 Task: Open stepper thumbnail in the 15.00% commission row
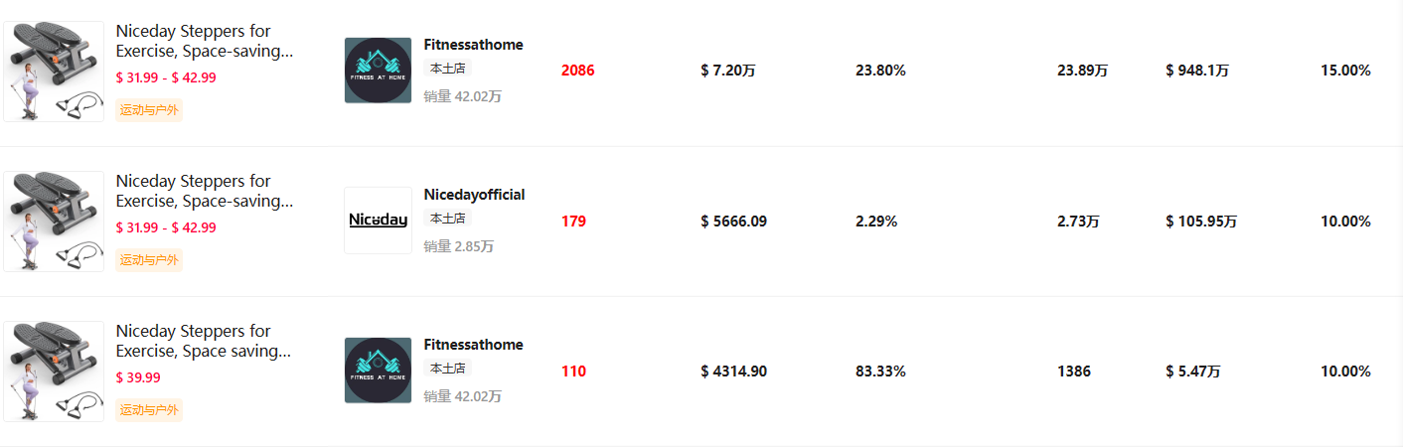coord(54,71)
